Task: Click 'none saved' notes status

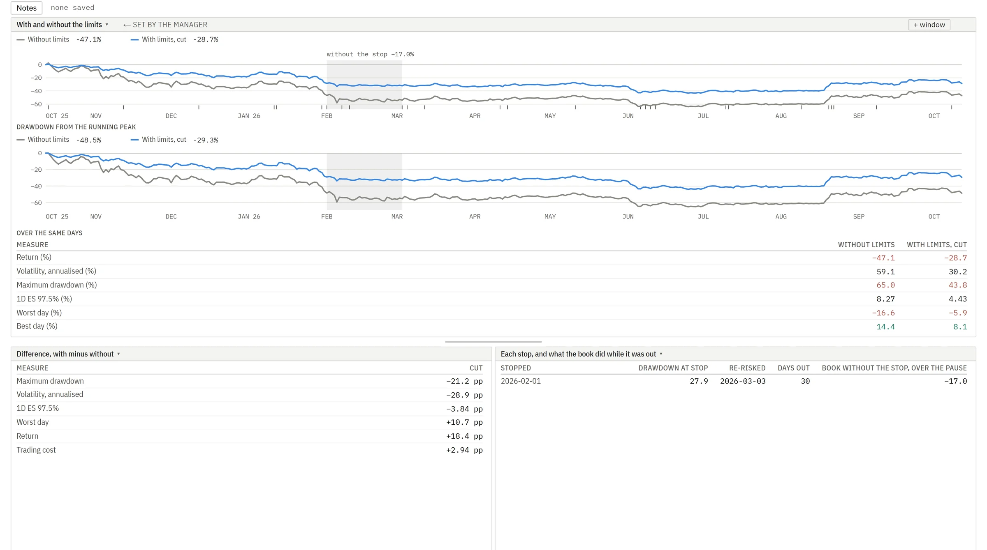Action: pyautogui.click(x=72, y=8)
